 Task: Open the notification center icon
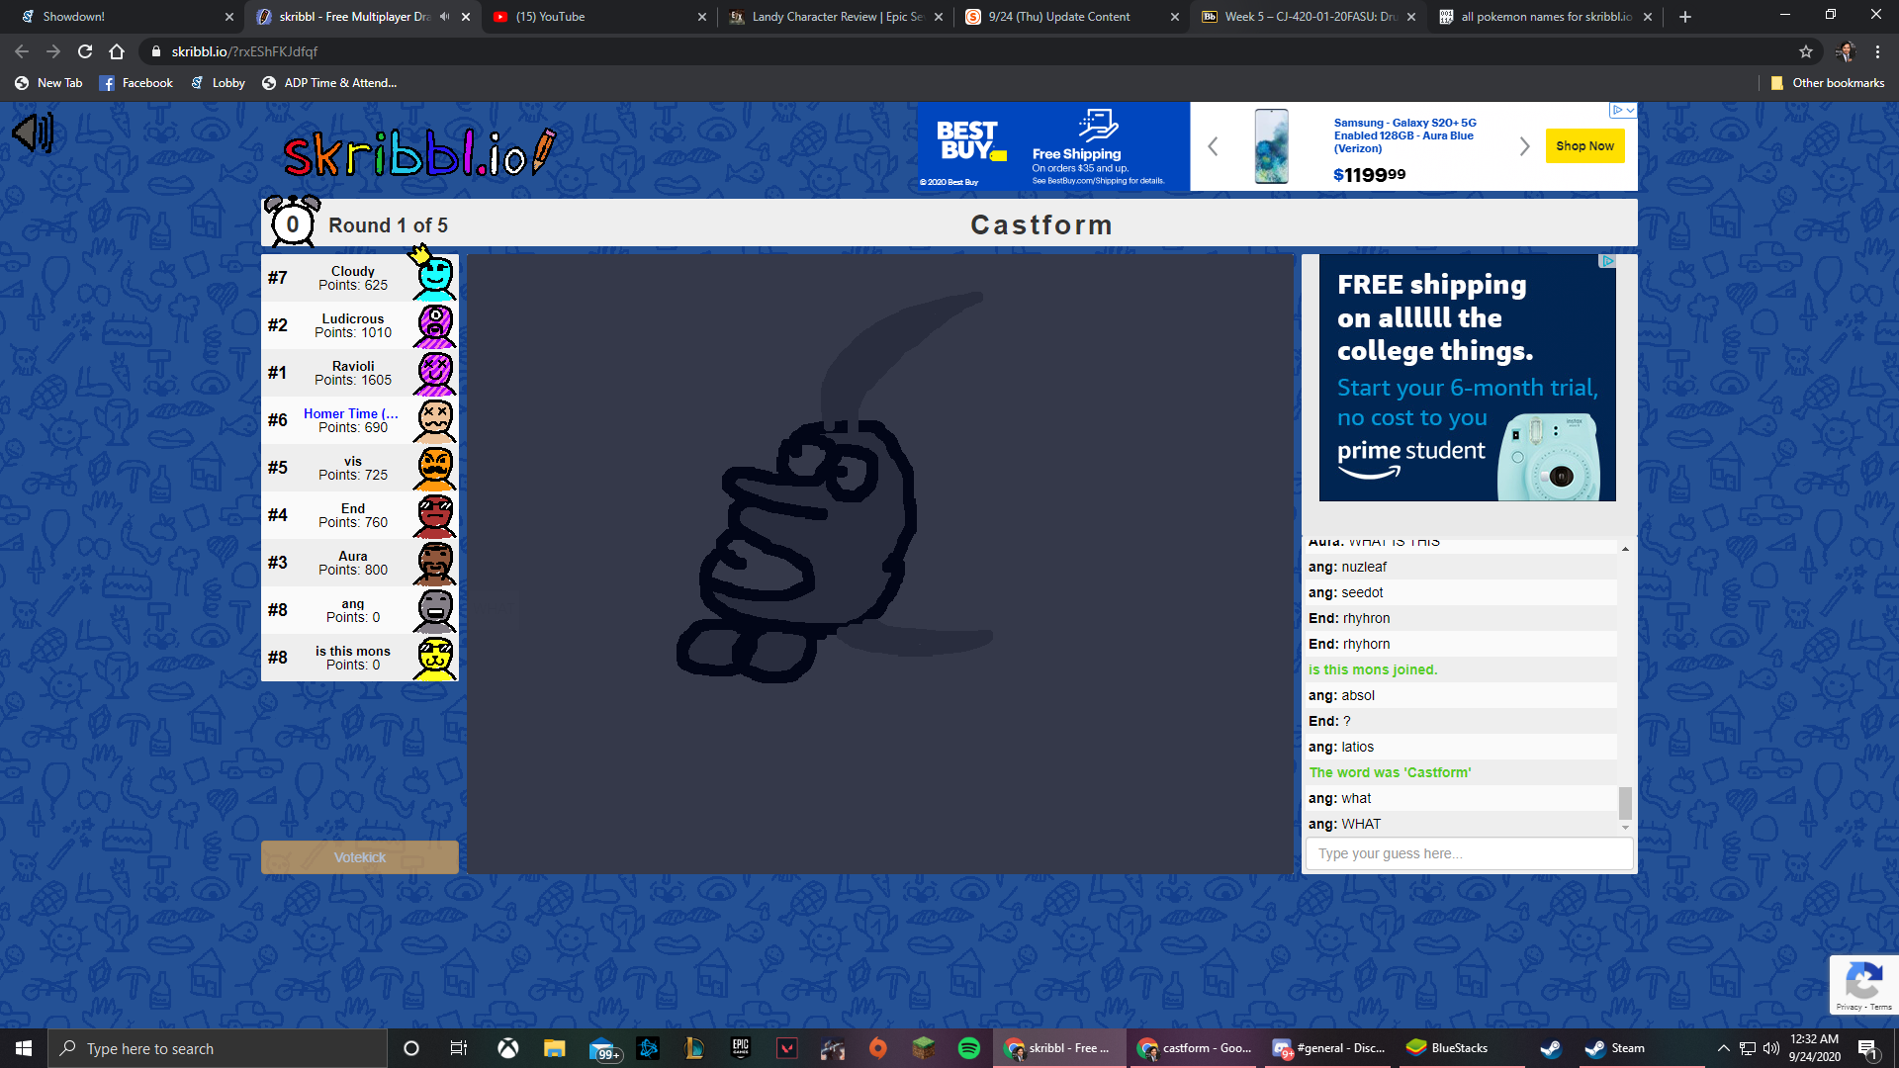(x=1867, y=1048)
